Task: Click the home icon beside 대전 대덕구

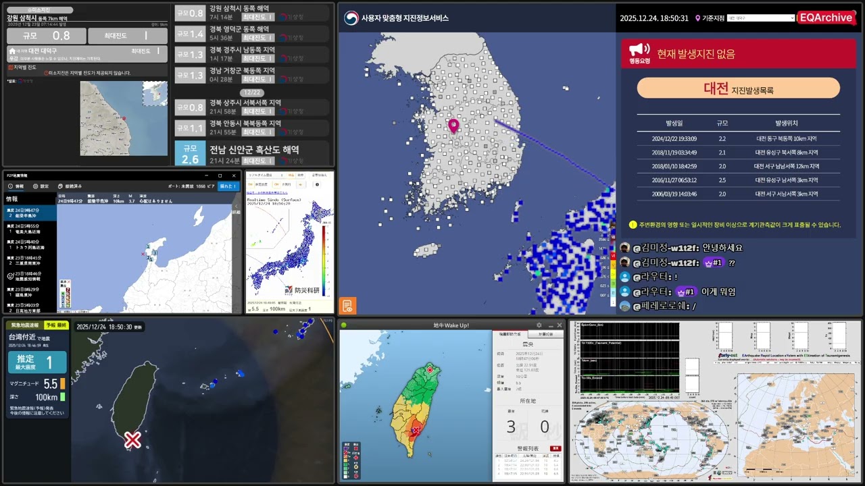Action: [x=12, y=51]
